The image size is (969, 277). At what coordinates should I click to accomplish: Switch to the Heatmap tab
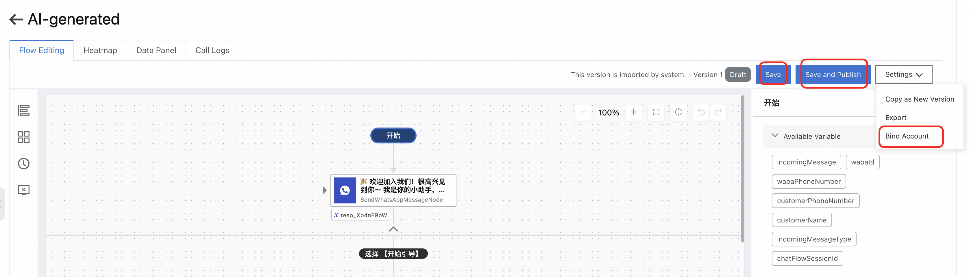[100, 50]
